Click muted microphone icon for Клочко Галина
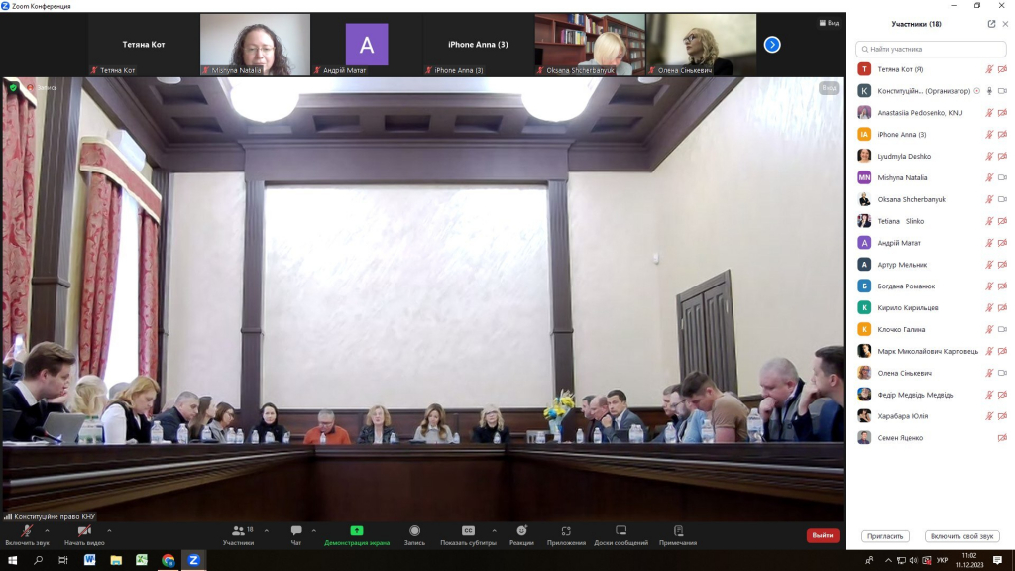This screenshot has width=1015, height=571. (989, 329)
